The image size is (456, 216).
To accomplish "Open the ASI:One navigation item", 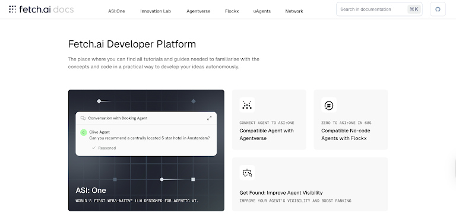I will 116,11.
